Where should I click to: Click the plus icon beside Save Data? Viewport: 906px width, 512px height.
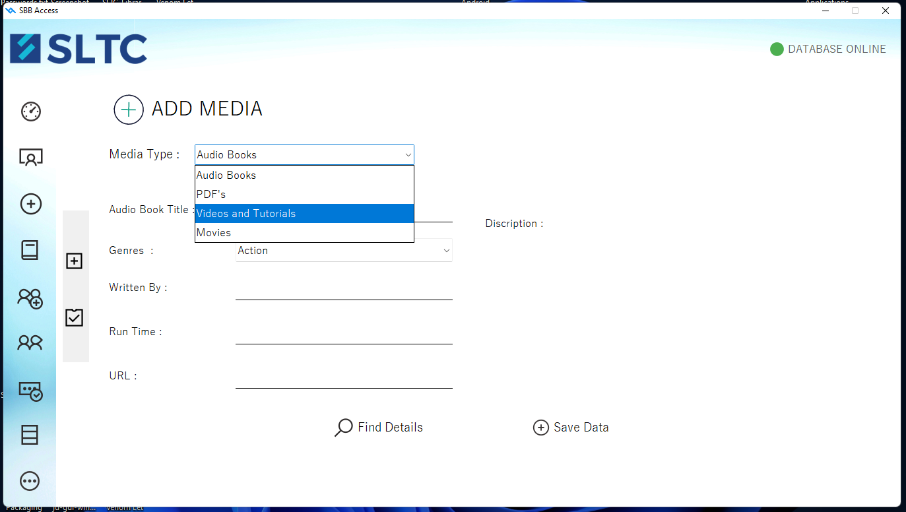540,428
